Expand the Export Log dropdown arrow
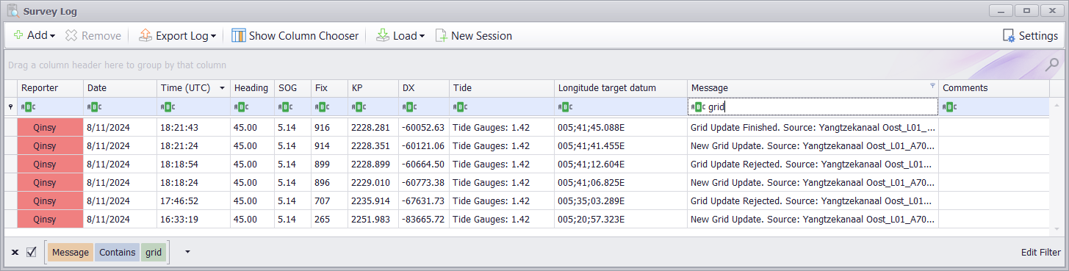 point(213,36)
